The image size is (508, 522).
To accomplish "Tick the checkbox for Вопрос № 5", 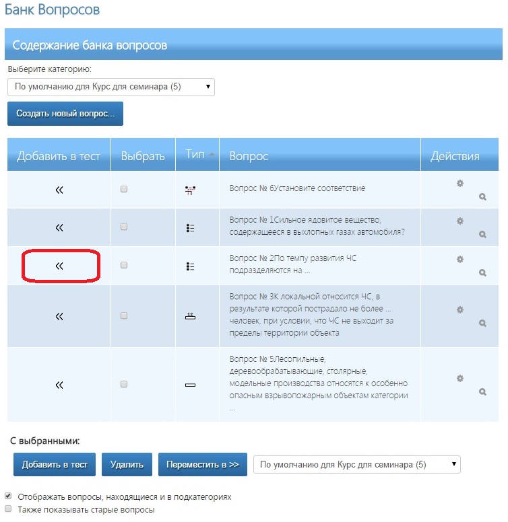I will 124,384.
